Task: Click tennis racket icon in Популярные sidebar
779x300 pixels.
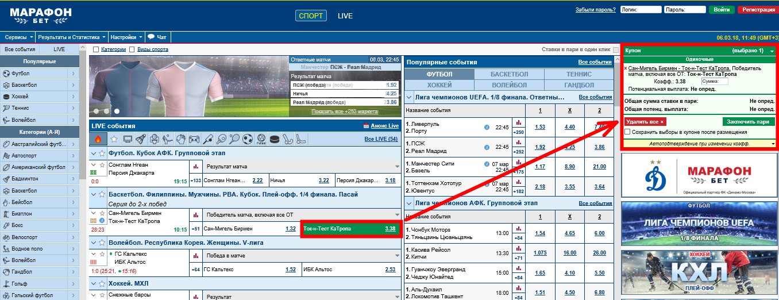Action: click(x=6, y=108)
